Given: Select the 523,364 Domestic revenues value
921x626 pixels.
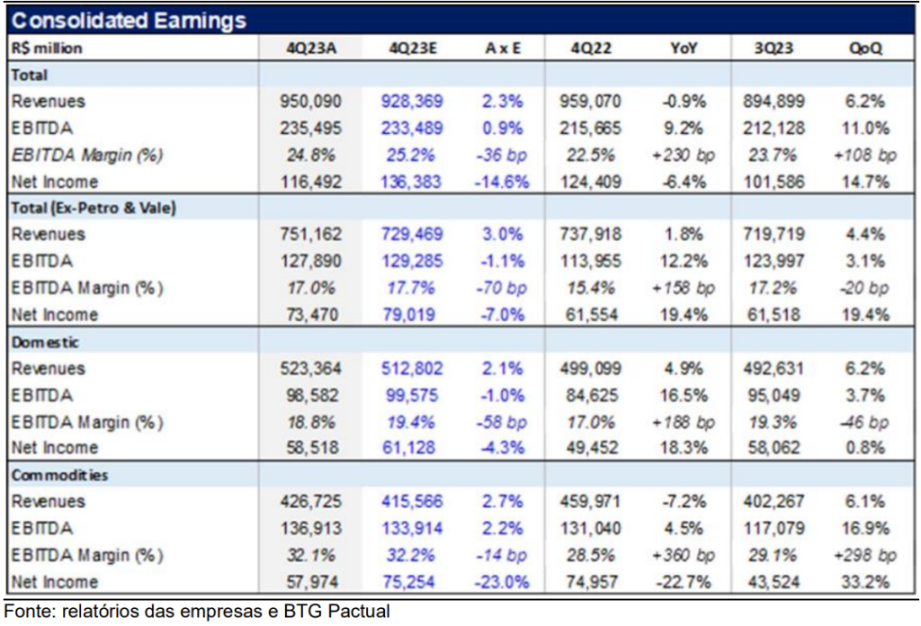Looking at the screenshot, I should click(x=310, y=369).
